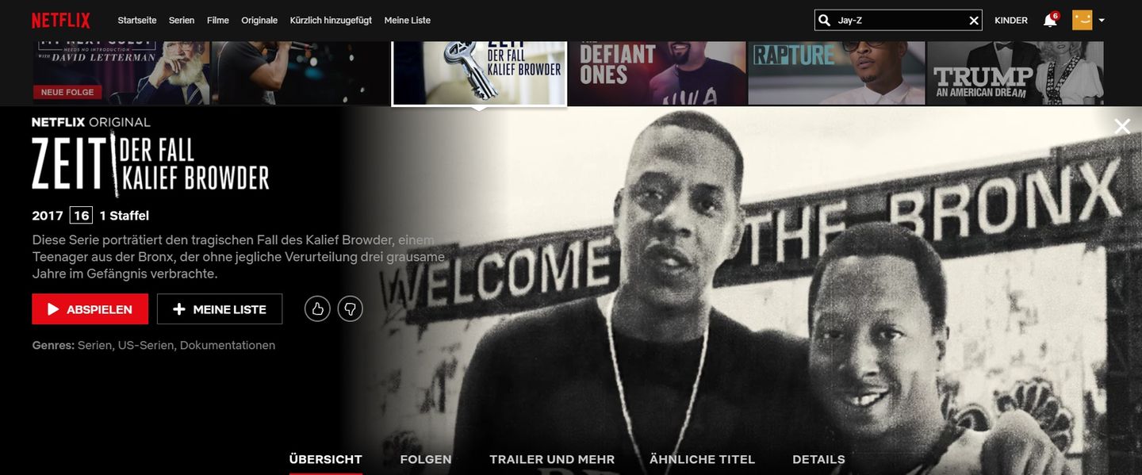Select the David Letterman show thumbnail
This screenshot has height=475, width=1142.
(121, 73)
